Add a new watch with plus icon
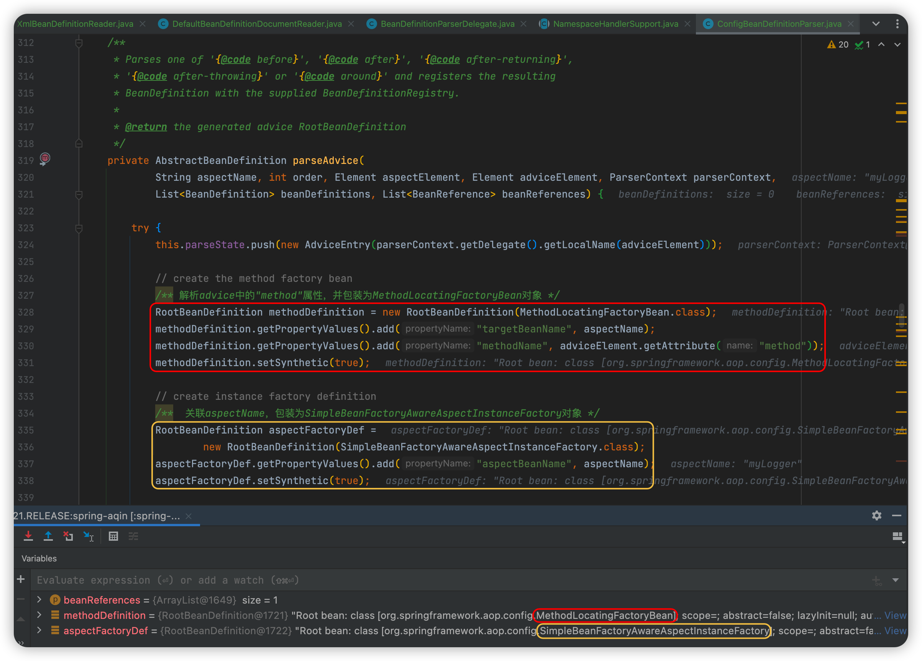The image size is (922, 661). pos(21,579)
